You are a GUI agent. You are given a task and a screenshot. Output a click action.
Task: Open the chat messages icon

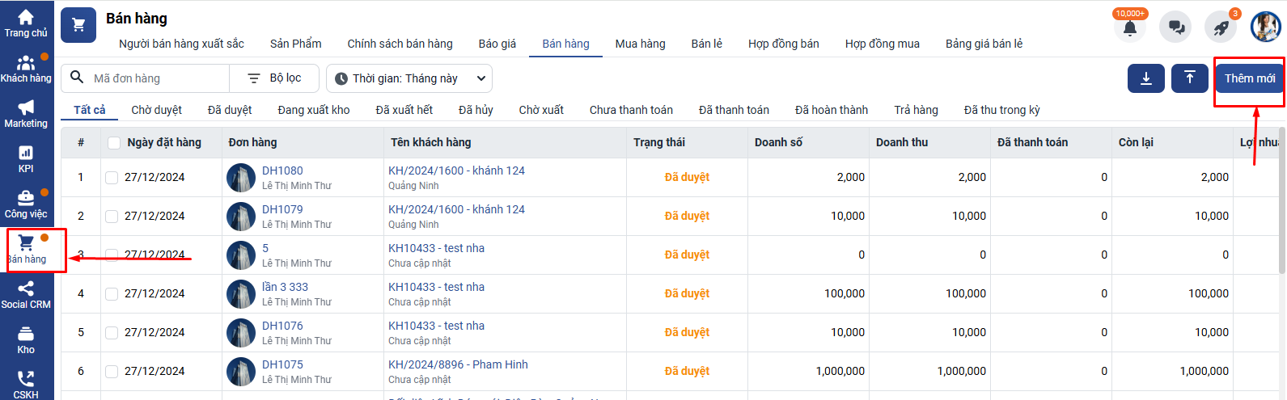pyautogui.click(x=1175, y=27)
